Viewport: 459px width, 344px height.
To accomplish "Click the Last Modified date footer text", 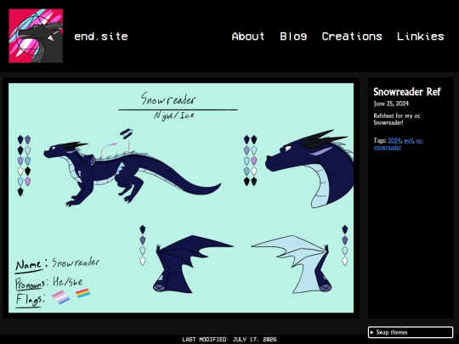I will [x=229, y=339].
